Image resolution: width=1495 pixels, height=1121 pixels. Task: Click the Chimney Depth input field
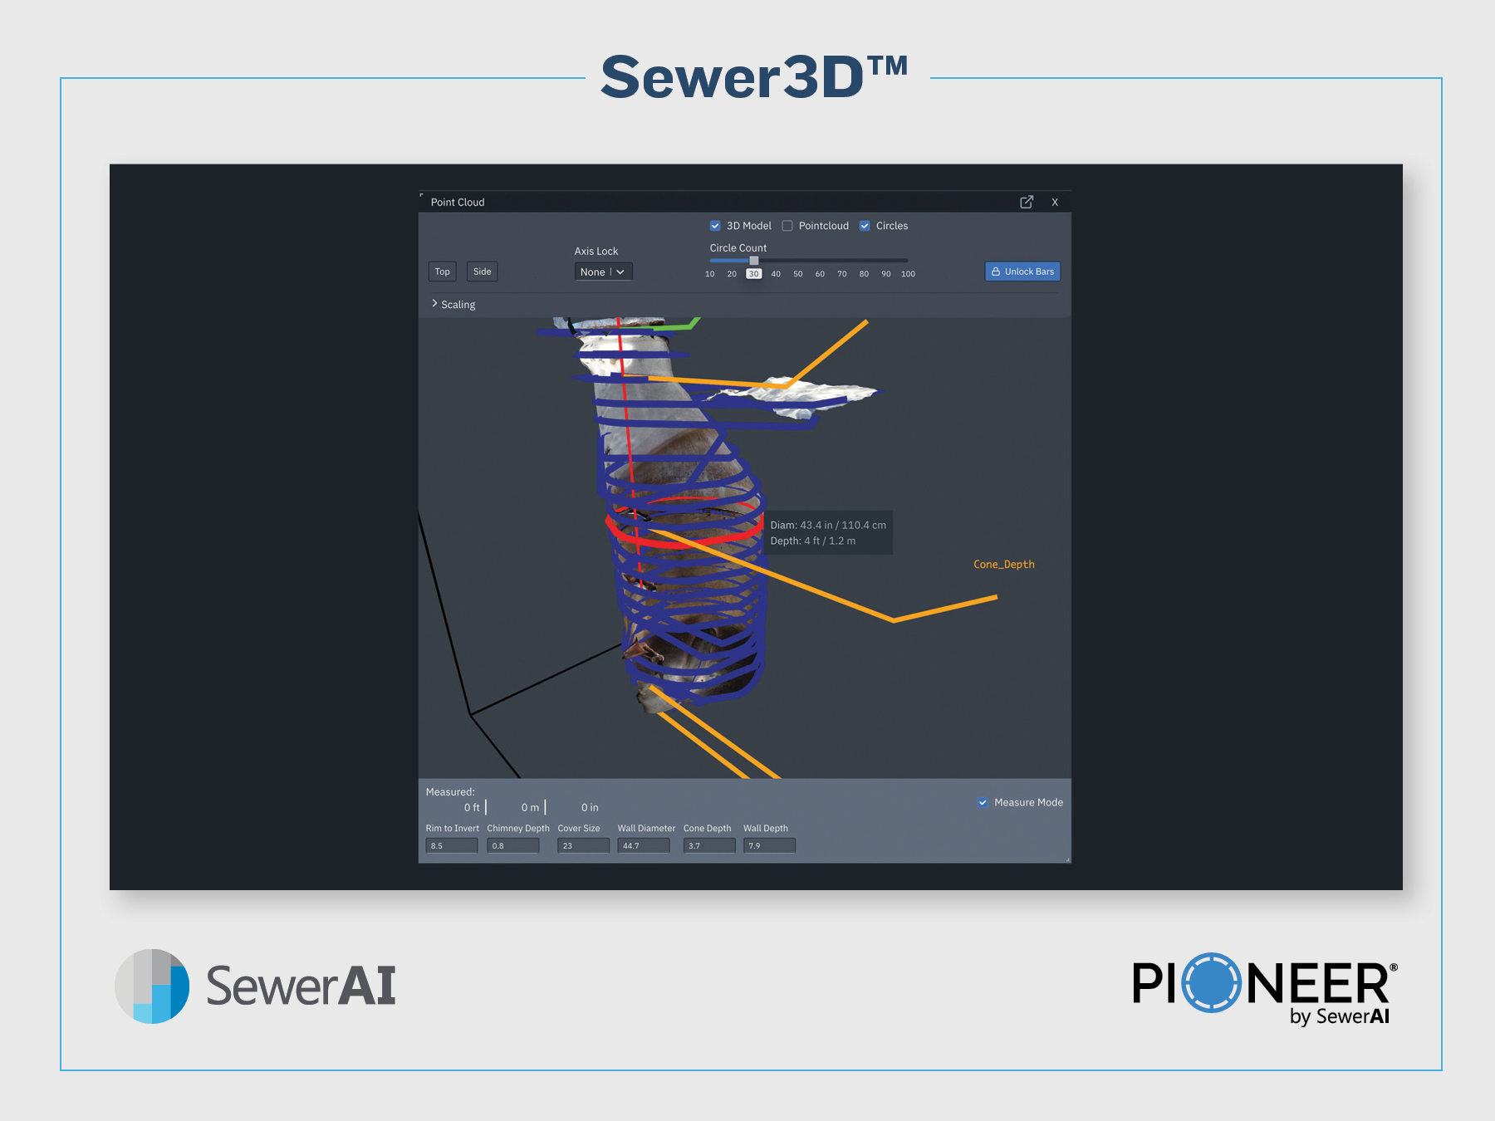pyautogui.click(x=513, y=845)
